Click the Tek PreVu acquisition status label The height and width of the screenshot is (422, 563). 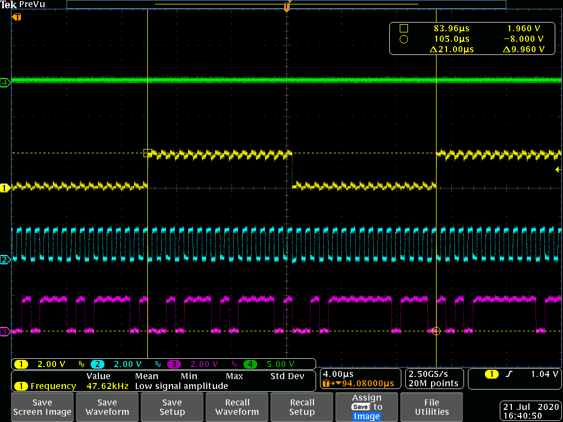21,4
